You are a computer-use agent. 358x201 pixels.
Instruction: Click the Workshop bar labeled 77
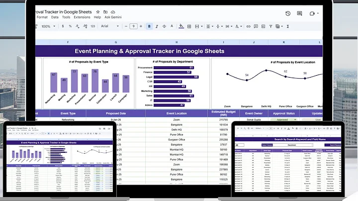tap(75, 81)
